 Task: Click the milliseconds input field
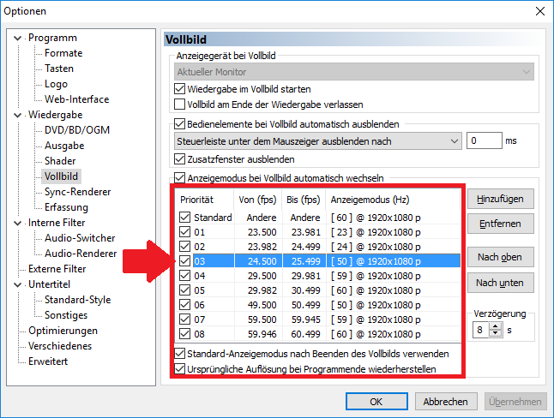(x=485, y=140)
